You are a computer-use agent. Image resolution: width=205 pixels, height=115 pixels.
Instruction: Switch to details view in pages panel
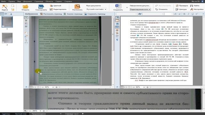point(6,14)
